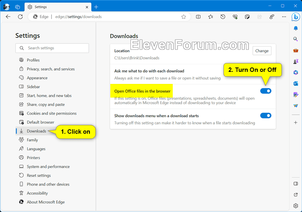The height and width of the screenshot is (212, 302).
Task: Open the History clock icon
Action: coord(223,17)
